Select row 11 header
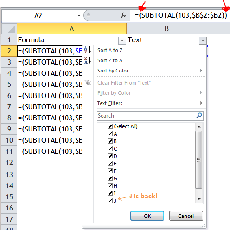This screenshot has height=230, width=230. 9,151
